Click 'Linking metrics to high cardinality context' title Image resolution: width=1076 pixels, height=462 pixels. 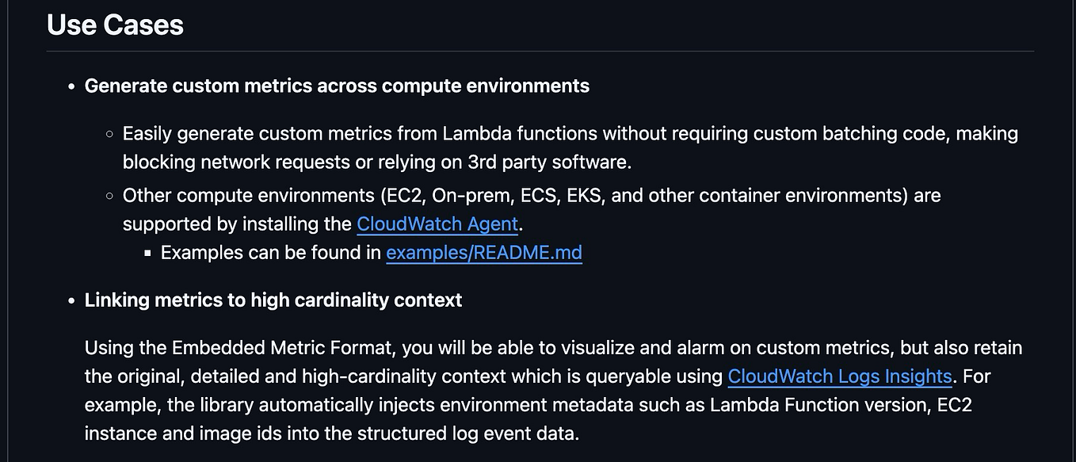coord(273,300)
